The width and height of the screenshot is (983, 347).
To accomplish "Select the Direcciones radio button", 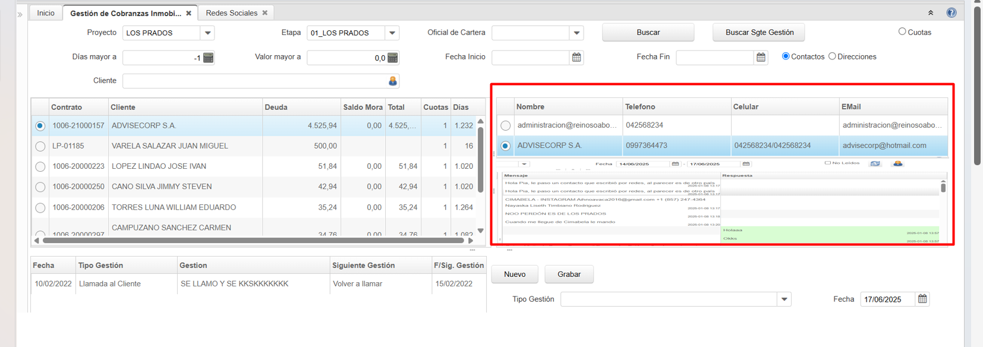I will click(x=832, y=56).
